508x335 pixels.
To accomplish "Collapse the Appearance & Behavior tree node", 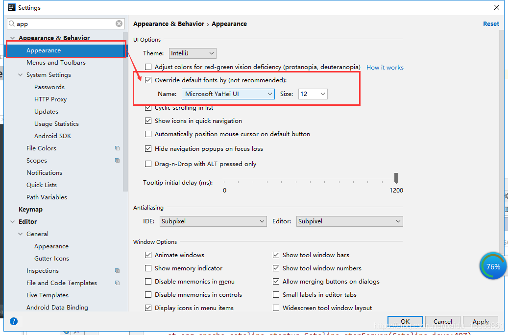I will tap(12, 38).
